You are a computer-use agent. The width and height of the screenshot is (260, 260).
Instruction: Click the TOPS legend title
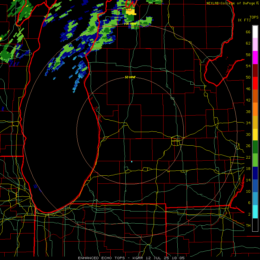coord(254,17)
